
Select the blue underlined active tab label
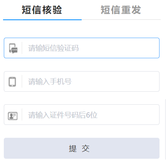[x=42, y=10]
